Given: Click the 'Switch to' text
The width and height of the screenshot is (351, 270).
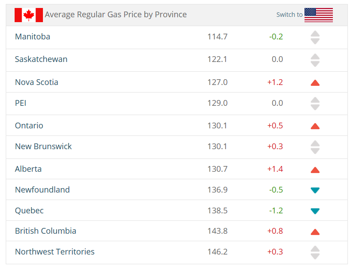Looking at the screenshot, I should (289, 15).
